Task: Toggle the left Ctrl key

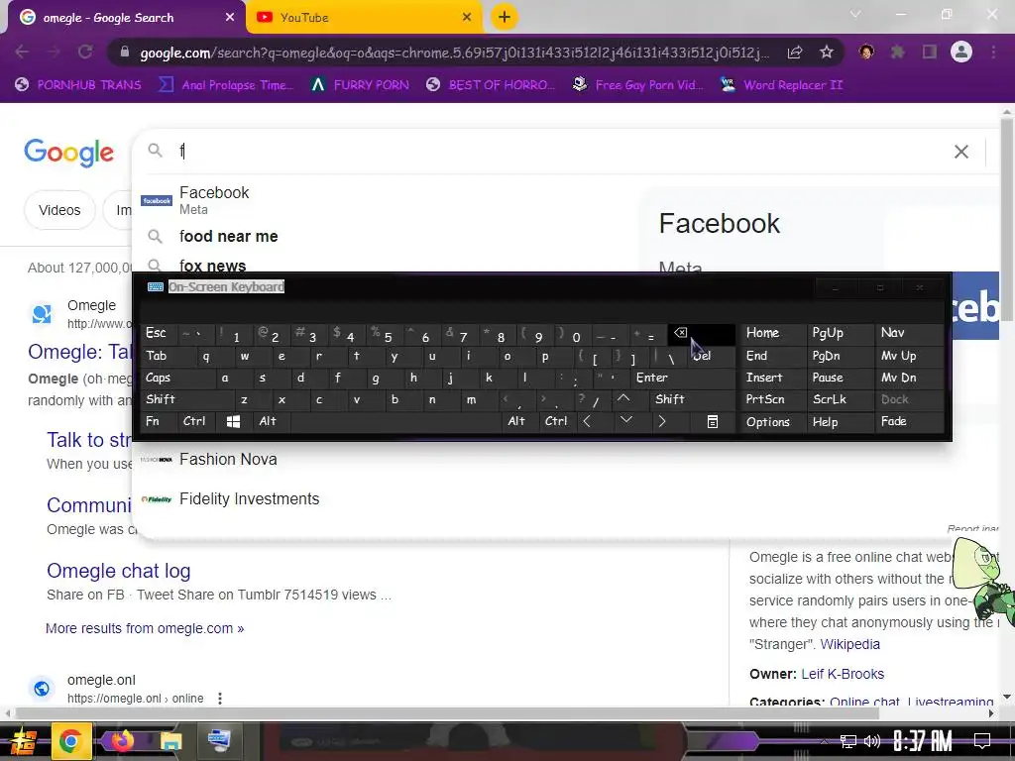Action: point(196,422)
